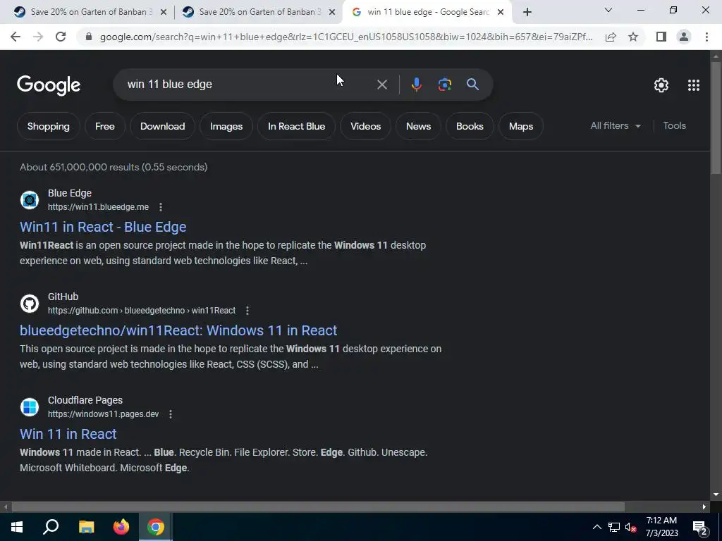This screenshot has height=541, width=722.
Task: Click the Cloudflare Pages Windows favicon
Action: 30,407
